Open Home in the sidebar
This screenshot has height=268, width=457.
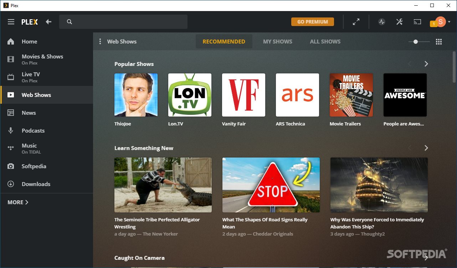(47, 41)
